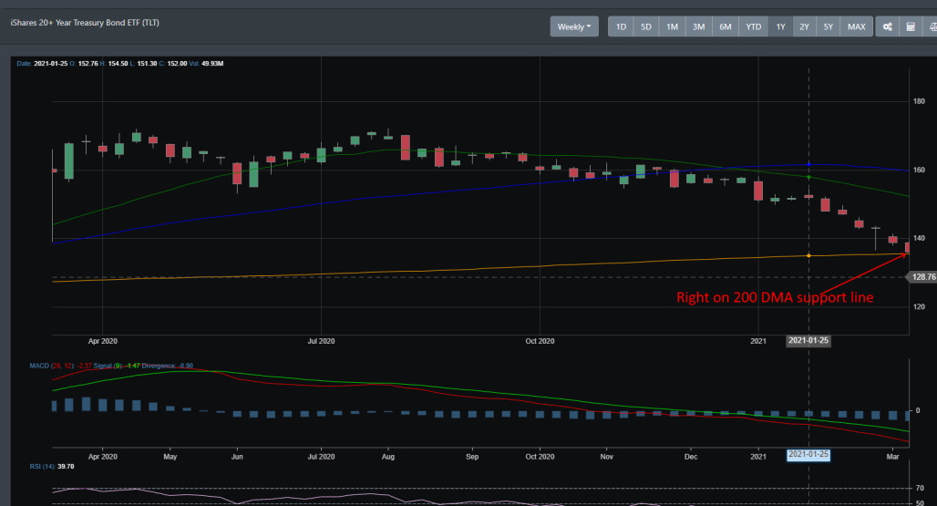Click the Apr 2020 label on the MACD axis
The width and height of the screenshot is (937, 506).
[103, 457]
